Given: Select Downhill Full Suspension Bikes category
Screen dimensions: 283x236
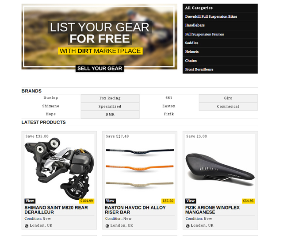Looking at the screenshot, I should [220, 17].
